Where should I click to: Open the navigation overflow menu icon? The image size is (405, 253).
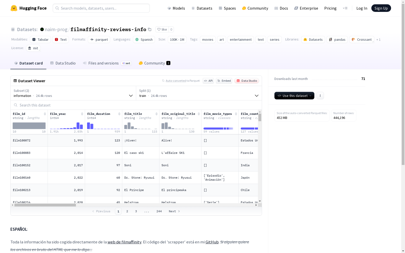click(x=345, y=8)
